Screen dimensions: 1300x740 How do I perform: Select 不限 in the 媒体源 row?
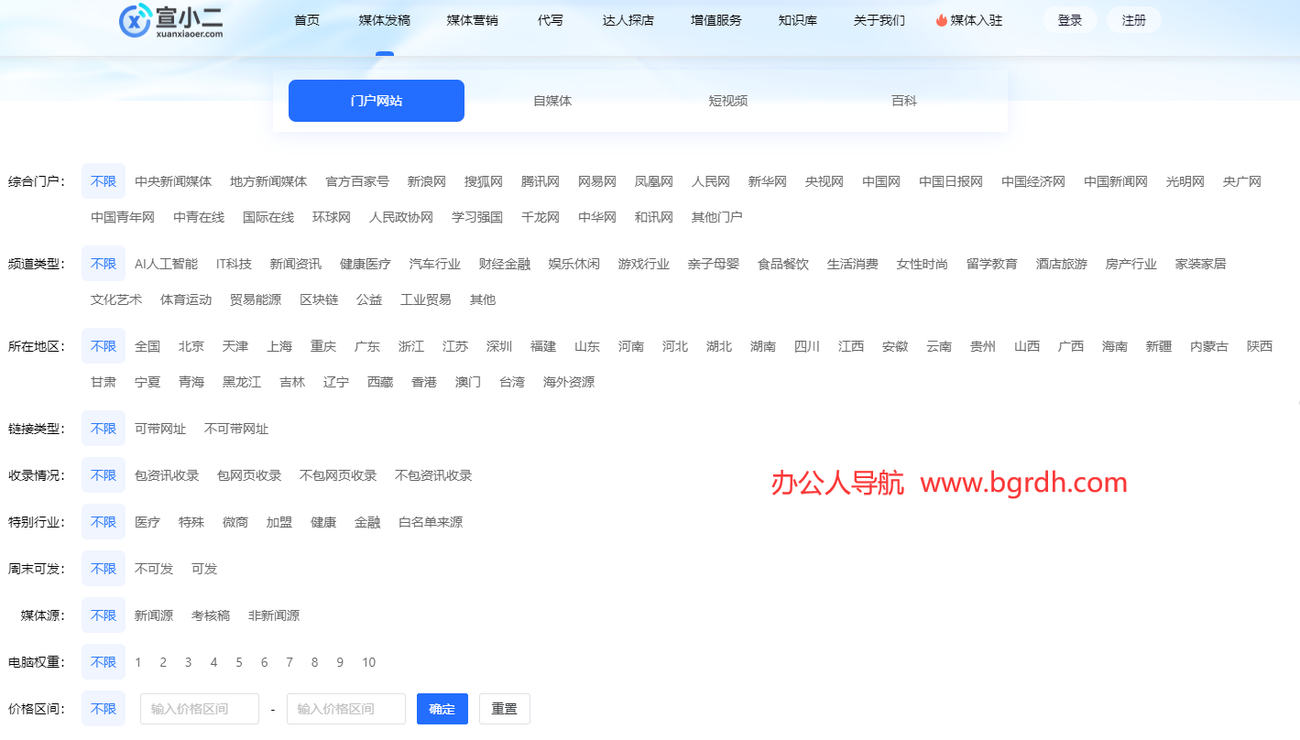point(104,615)
